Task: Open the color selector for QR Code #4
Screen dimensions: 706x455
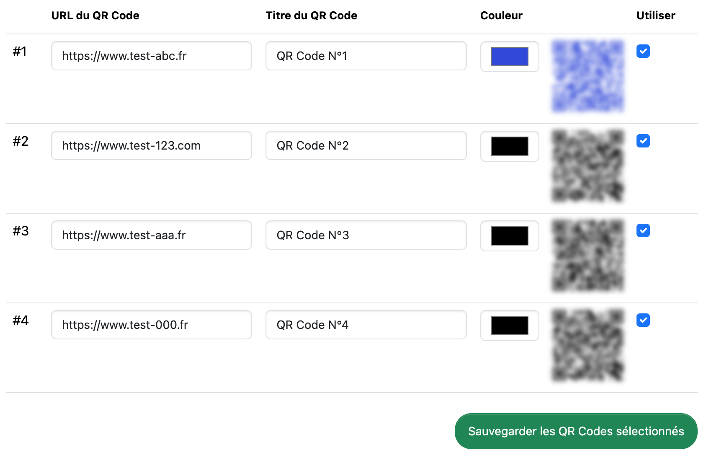Action: click(510, 326)
